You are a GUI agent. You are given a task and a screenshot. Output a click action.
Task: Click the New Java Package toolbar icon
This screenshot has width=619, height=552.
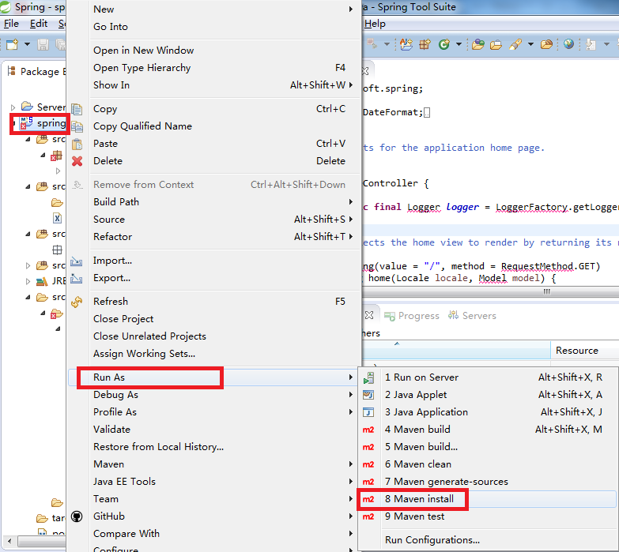point(425,44)
